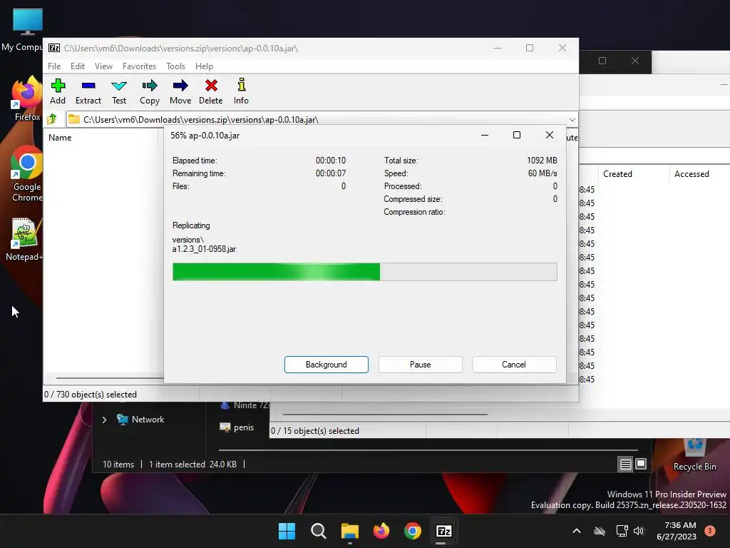The height and width of the screenshot is (548, 730).
Task: Click the 7-Zip path address field
Action: tap(322, 120)
